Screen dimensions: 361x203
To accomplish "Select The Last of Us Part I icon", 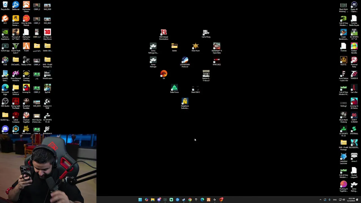I will tap(16, 34).
